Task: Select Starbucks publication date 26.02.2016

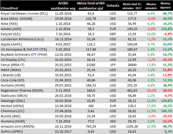Action: point(61,96)
